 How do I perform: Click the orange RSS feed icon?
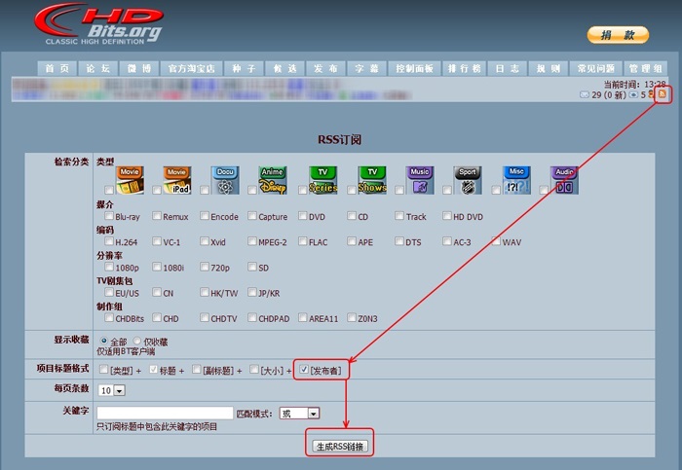[x=662, y=94]
